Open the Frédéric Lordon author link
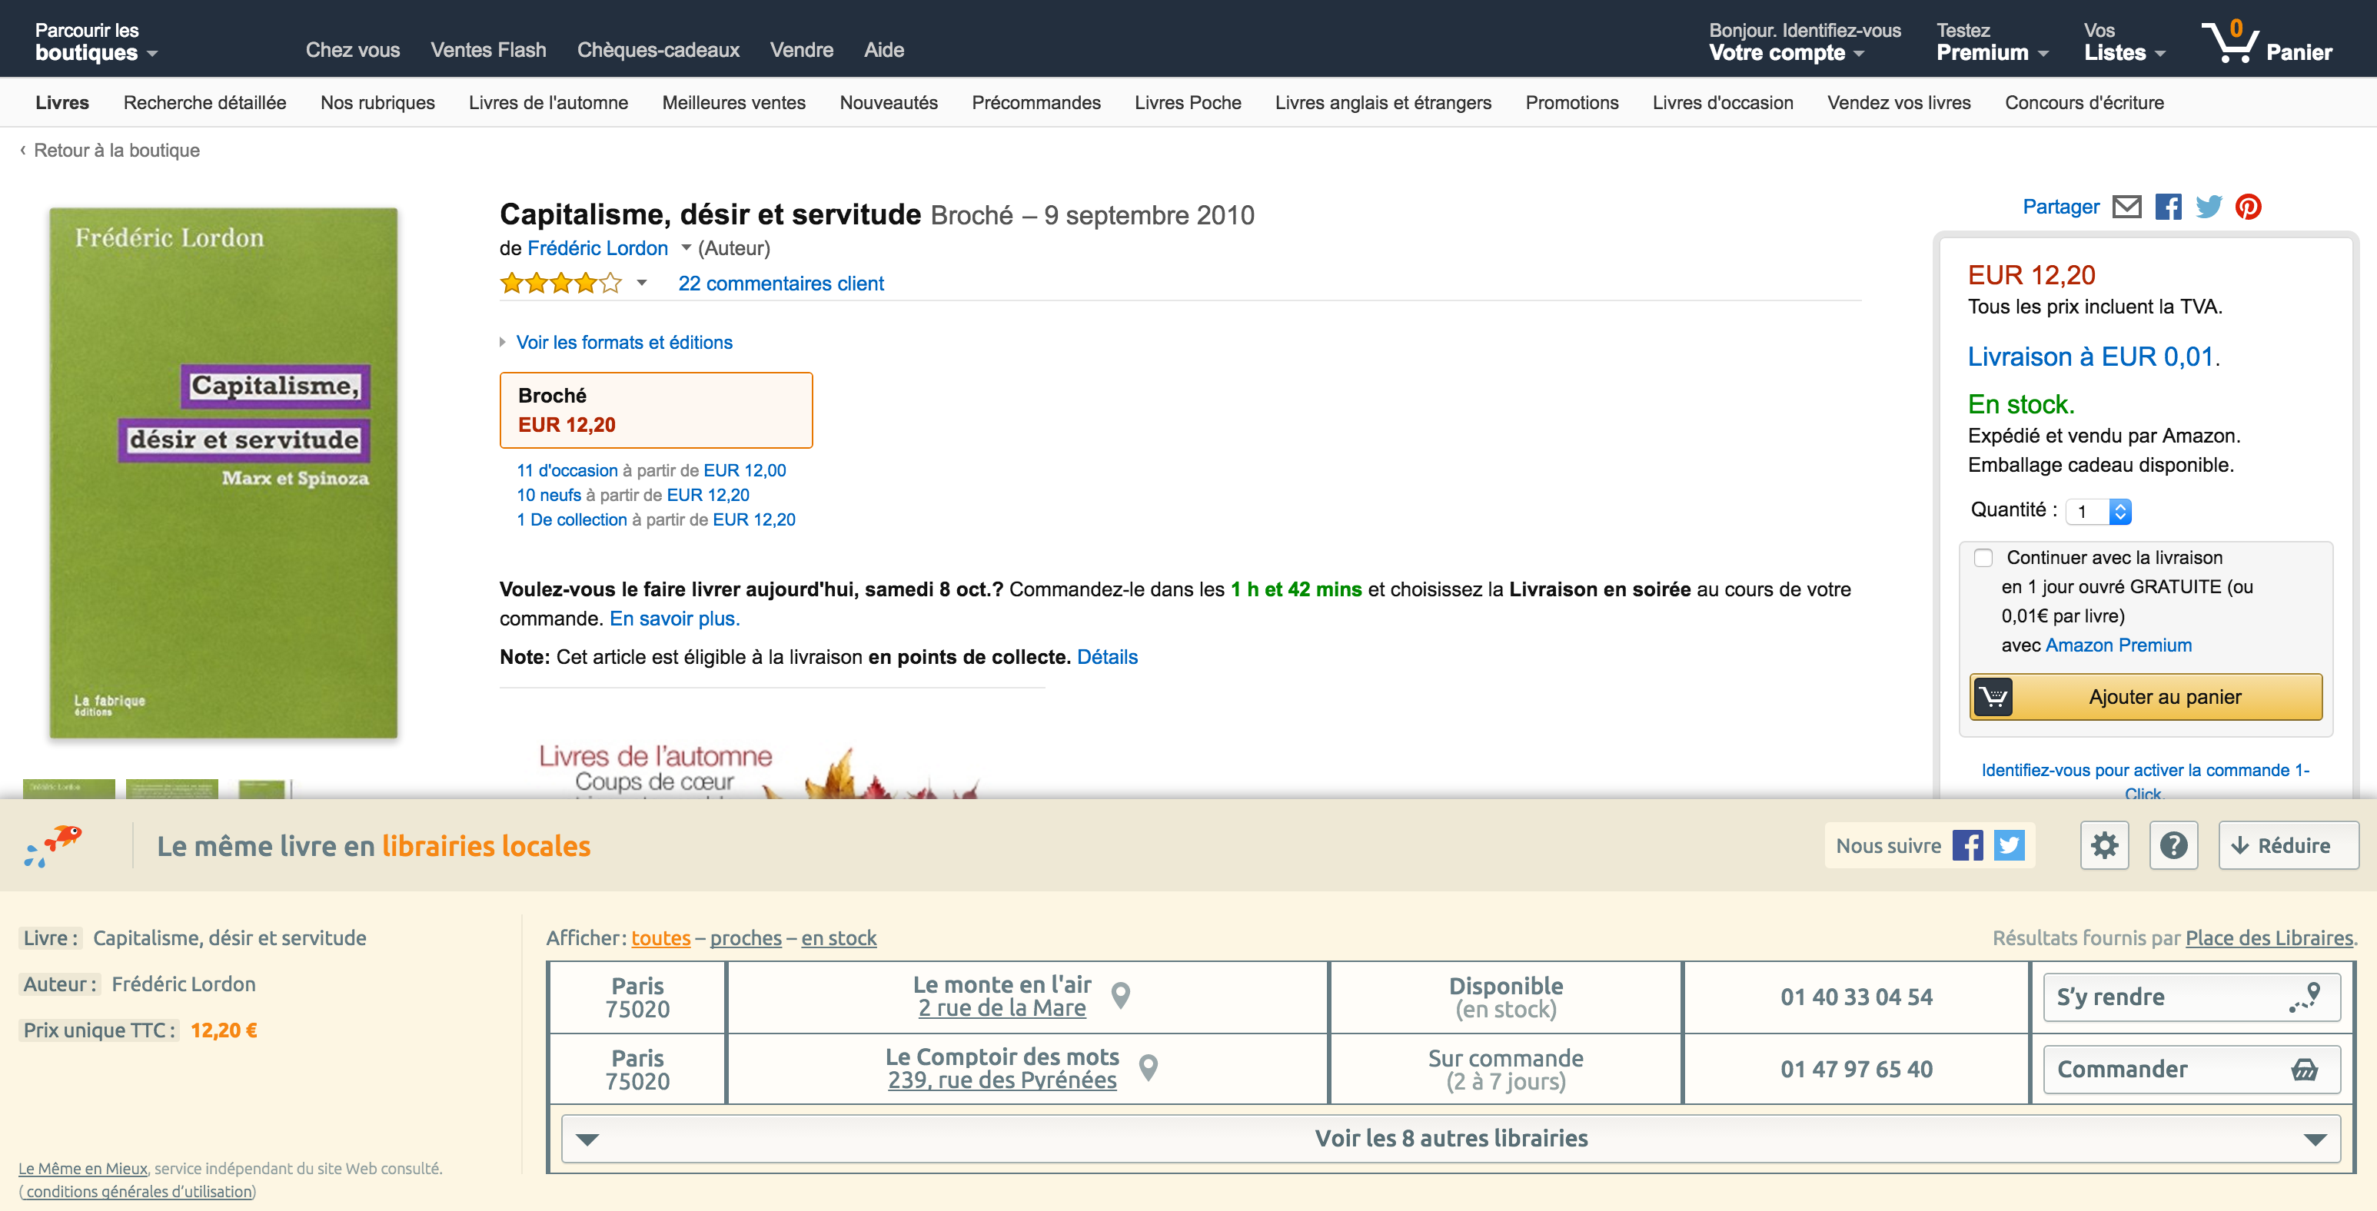 [597, 248]
